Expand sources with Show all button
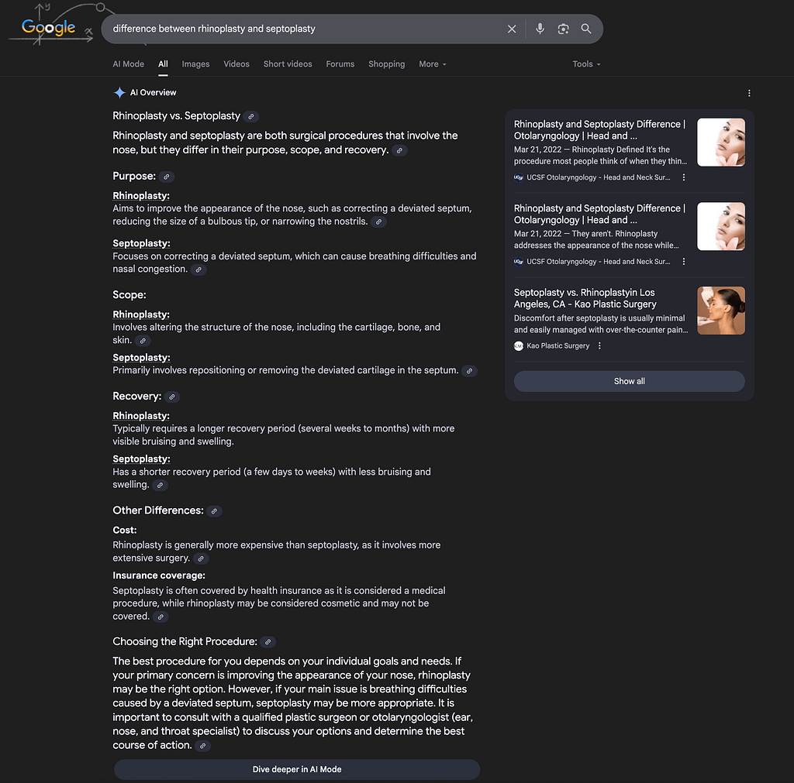This screenshot has height=783, width=794. pos(630,381)
